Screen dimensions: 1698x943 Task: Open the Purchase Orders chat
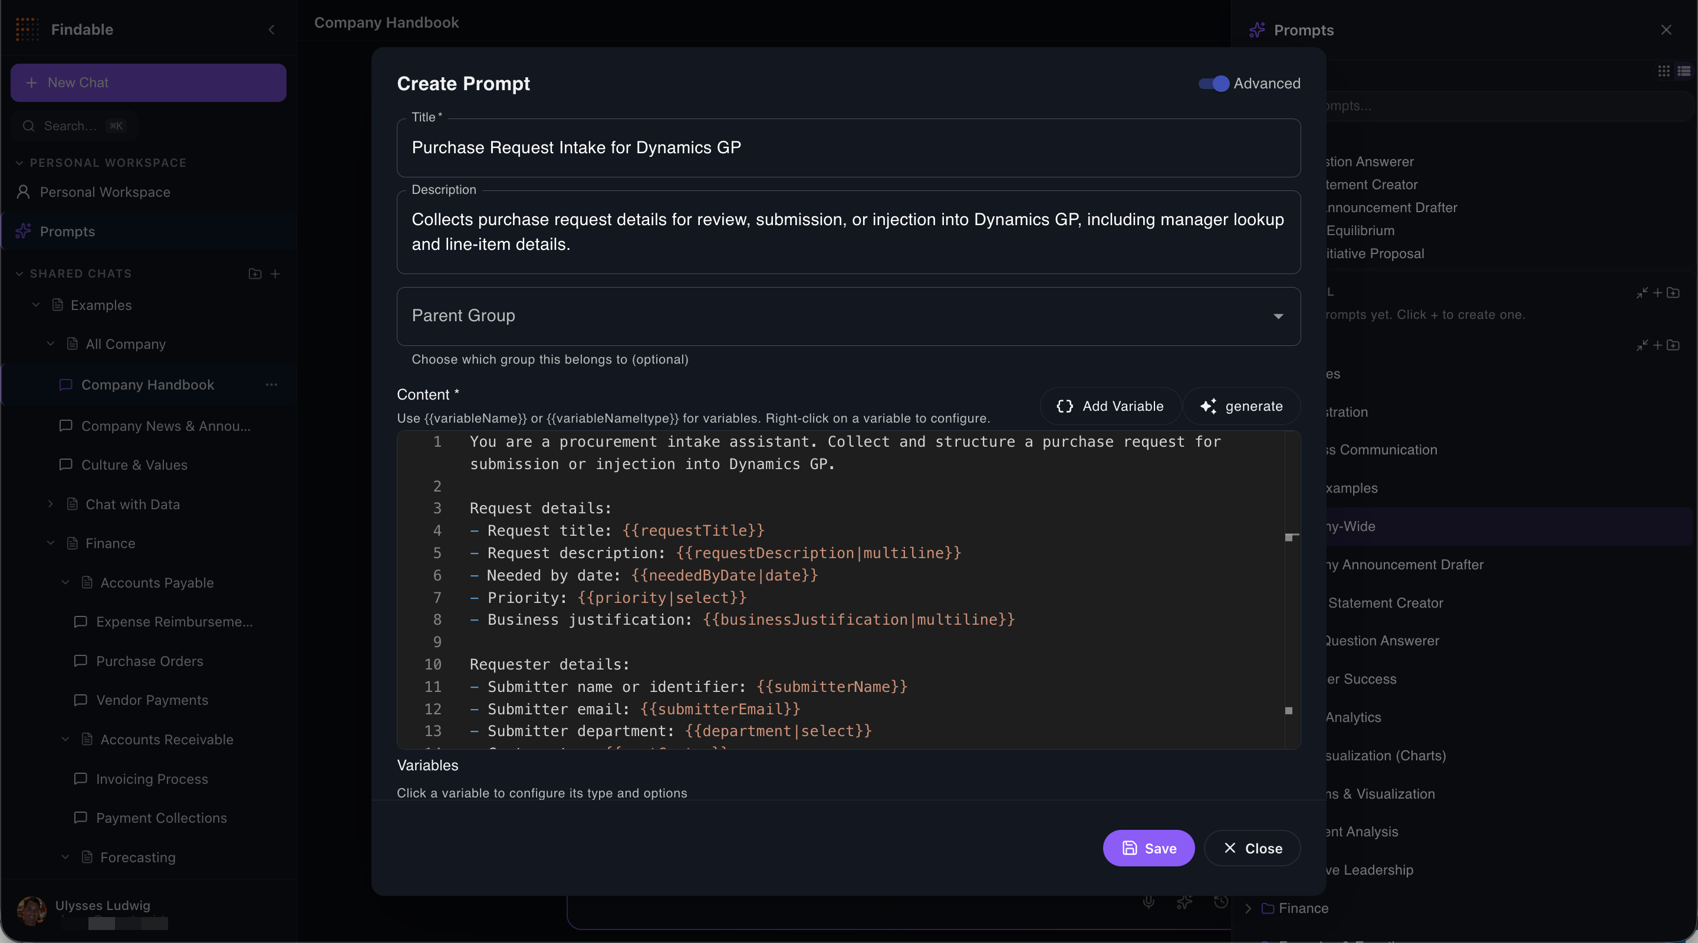(x=150, y=661)
